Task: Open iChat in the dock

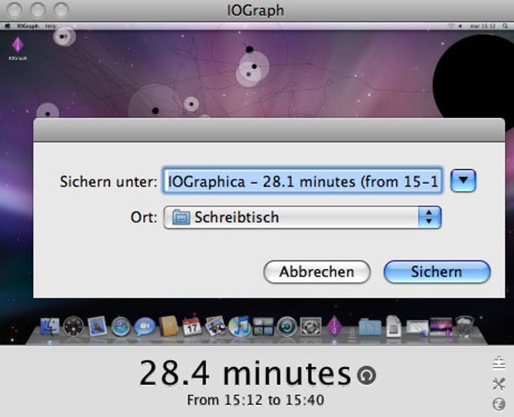Action: point(144,326)
